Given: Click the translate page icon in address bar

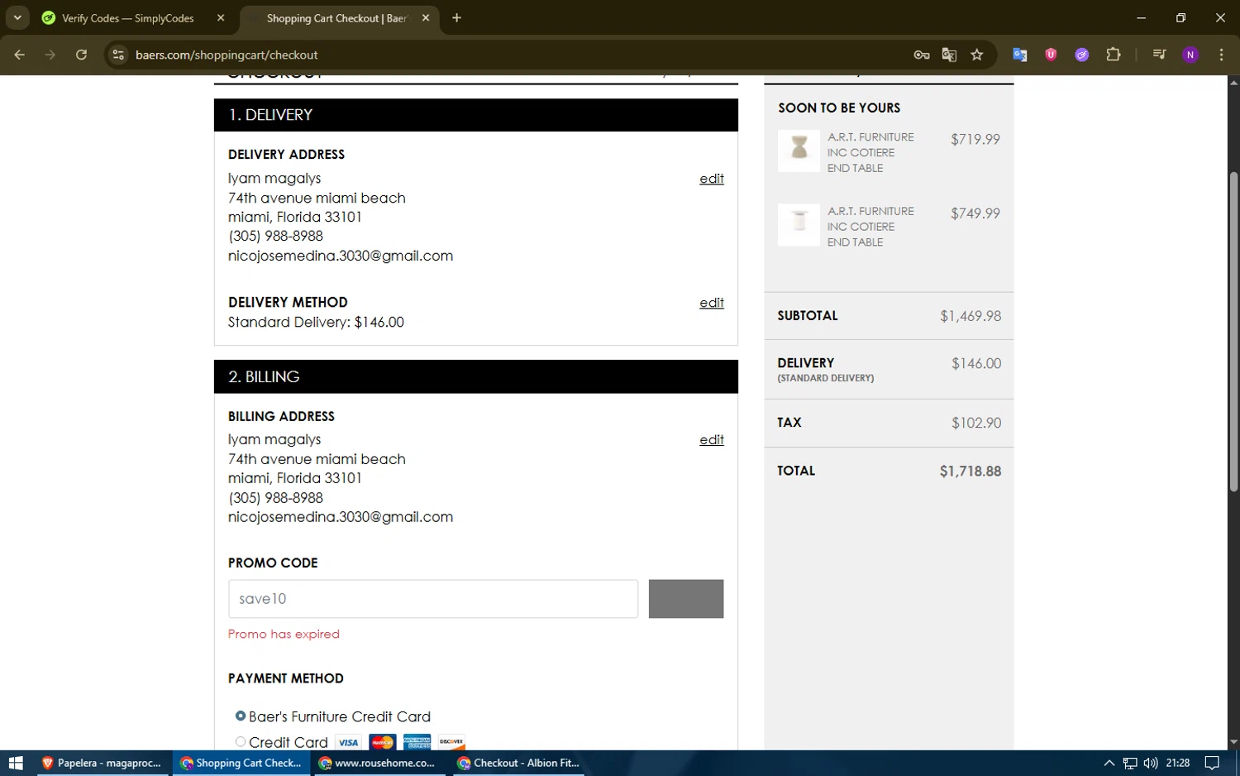Looking at the screenshot, I should point(949,55).
